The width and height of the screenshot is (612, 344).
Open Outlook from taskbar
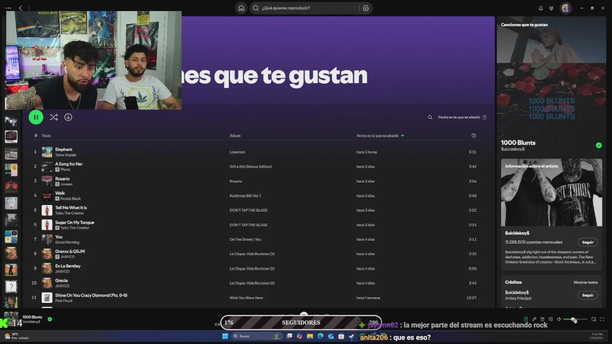(331, 336)
